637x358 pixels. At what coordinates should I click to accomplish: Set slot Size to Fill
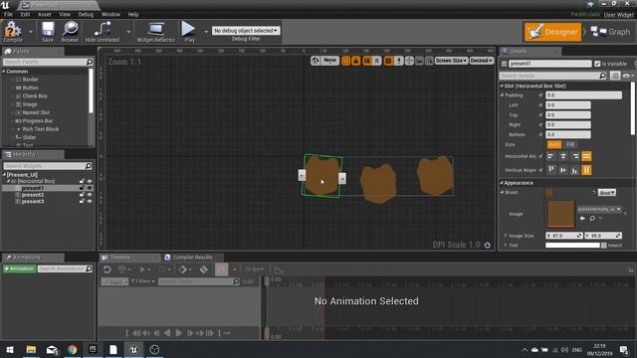(570, 144)
